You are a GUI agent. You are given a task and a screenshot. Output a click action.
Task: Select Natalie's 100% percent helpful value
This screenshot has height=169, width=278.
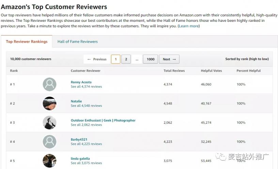241,103
